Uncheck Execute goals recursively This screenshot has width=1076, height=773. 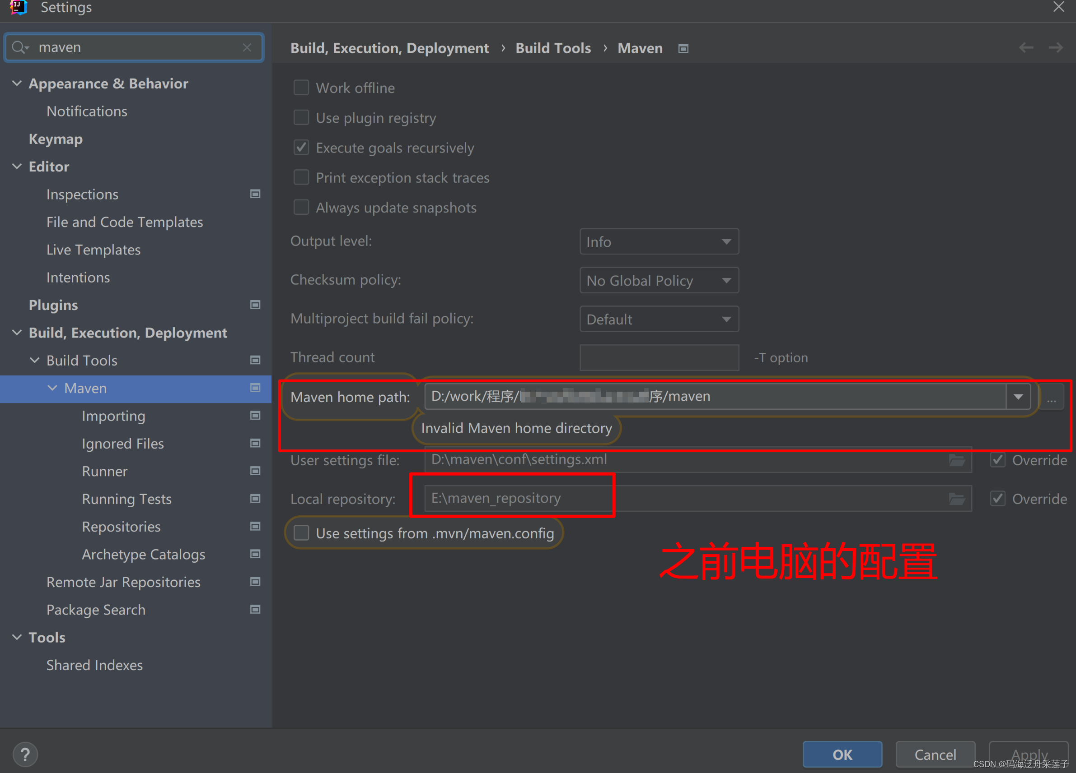(301, 148)
